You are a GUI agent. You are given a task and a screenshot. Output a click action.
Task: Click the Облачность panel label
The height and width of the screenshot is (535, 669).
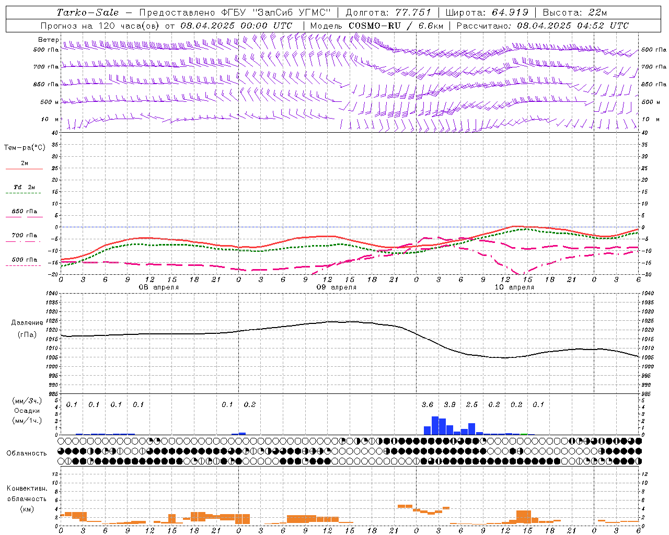[27, 453]
